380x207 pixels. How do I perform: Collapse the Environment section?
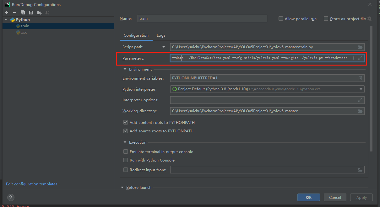[x=125, y=69]
